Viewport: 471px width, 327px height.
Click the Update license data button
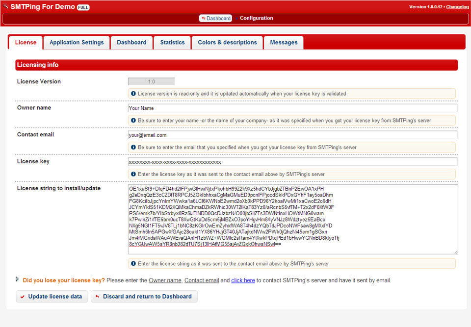coord(52,297)
